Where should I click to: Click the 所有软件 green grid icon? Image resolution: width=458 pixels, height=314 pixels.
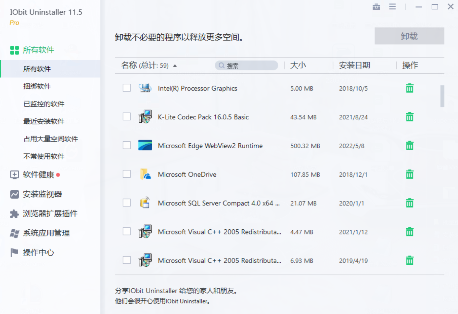(x=15, y=50)
